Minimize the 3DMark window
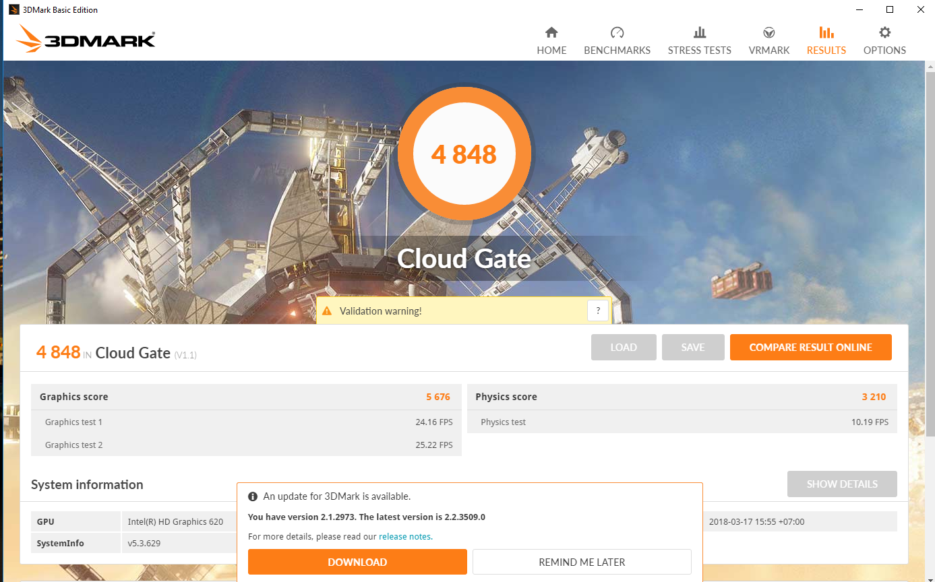The height and width of the screenshot is (582, 935). 859,9
